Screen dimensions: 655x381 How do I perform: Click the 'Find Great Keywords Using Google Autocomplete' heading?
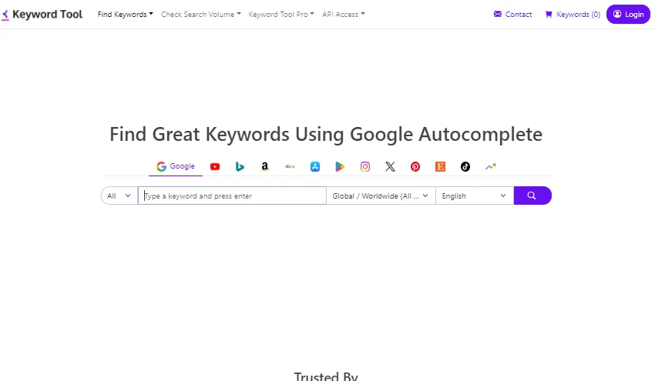(326, 135)
